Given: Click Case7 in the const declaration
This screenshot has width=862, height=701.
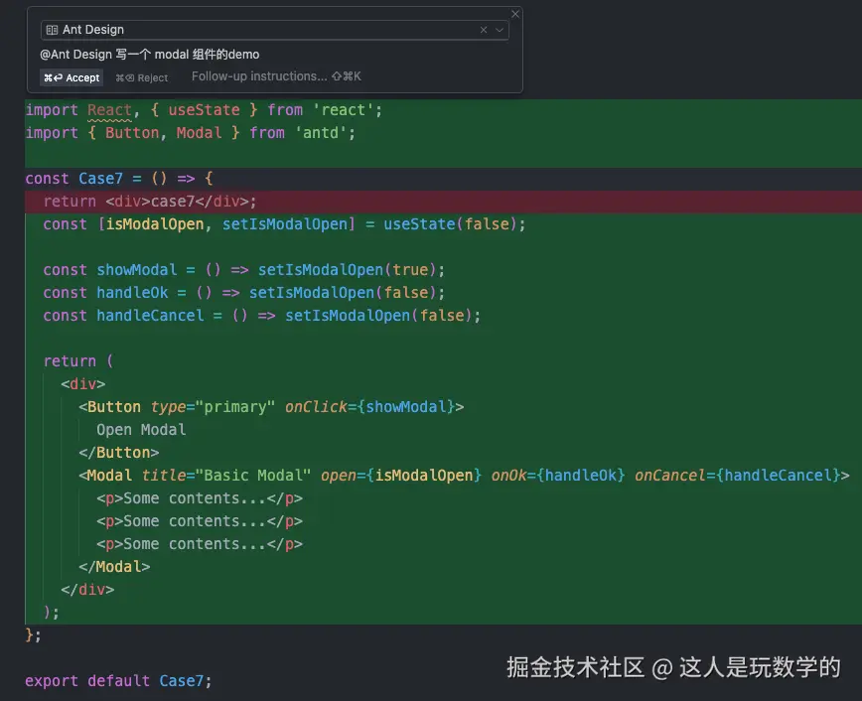Looking at the screenshot, I should 100,179.
